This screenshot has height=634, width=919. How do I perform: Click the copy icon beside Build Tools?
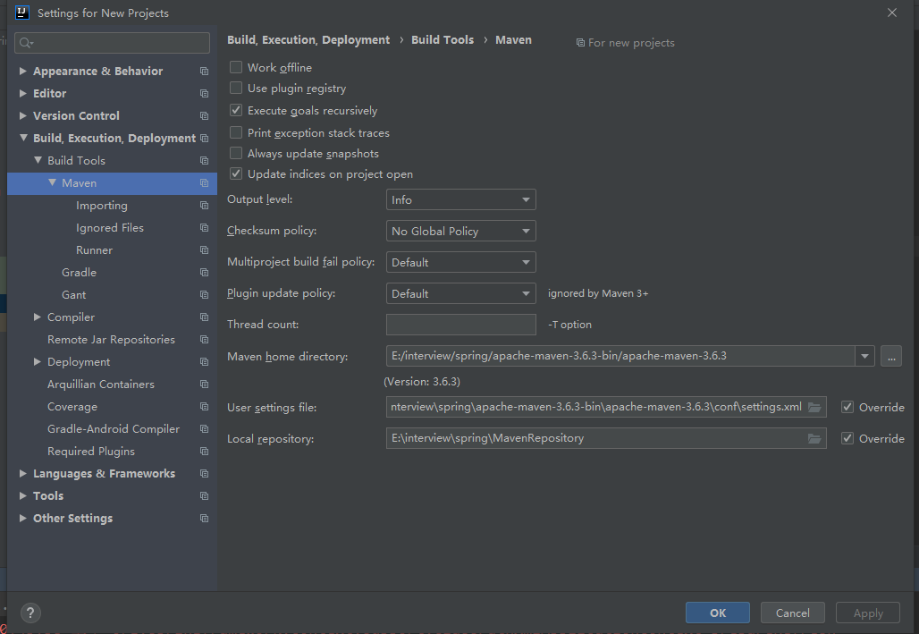[x=204, y=161]
